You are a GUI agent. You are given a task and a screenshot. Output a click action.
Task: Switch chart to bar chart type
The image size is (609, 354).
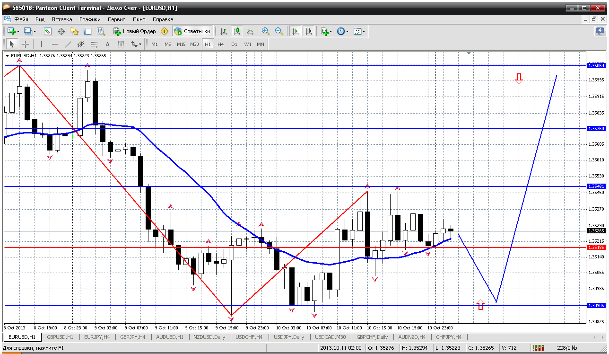[224, 31]
